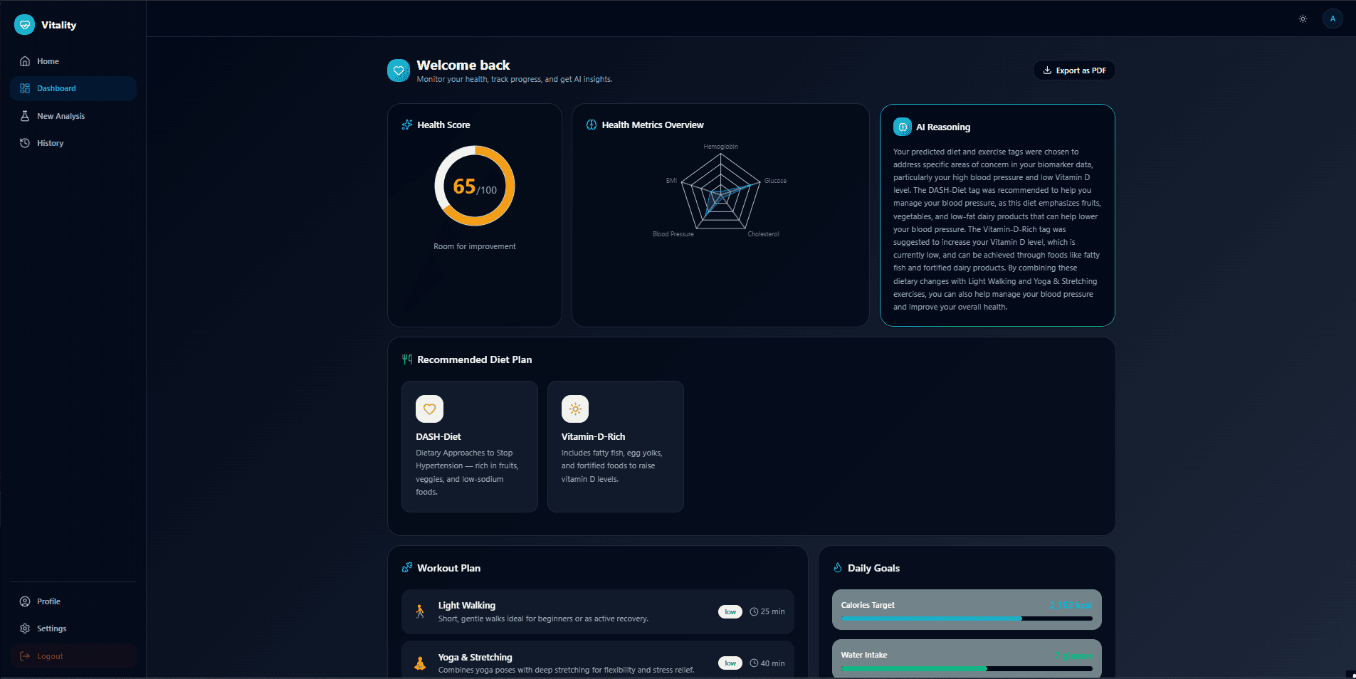Click the DASH-Diet heart icon
The height and width of the screenshot is (679, 1356).
pyautogui.click(x=429, y=409)
